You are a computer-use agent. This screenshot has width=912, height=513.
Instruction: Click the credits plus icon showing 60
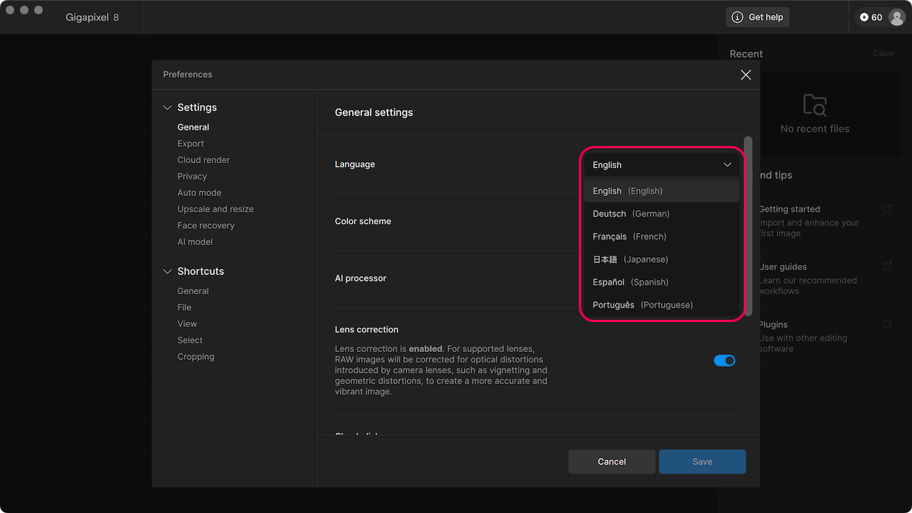tap(864, 17)
